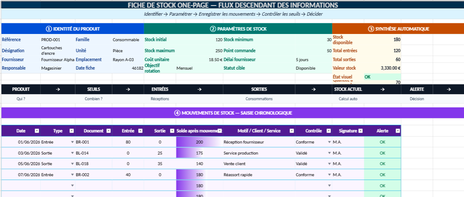Viewport: 464px width, 197px height.
Task: Click the Point commande value 50
Action: (313, 51)
